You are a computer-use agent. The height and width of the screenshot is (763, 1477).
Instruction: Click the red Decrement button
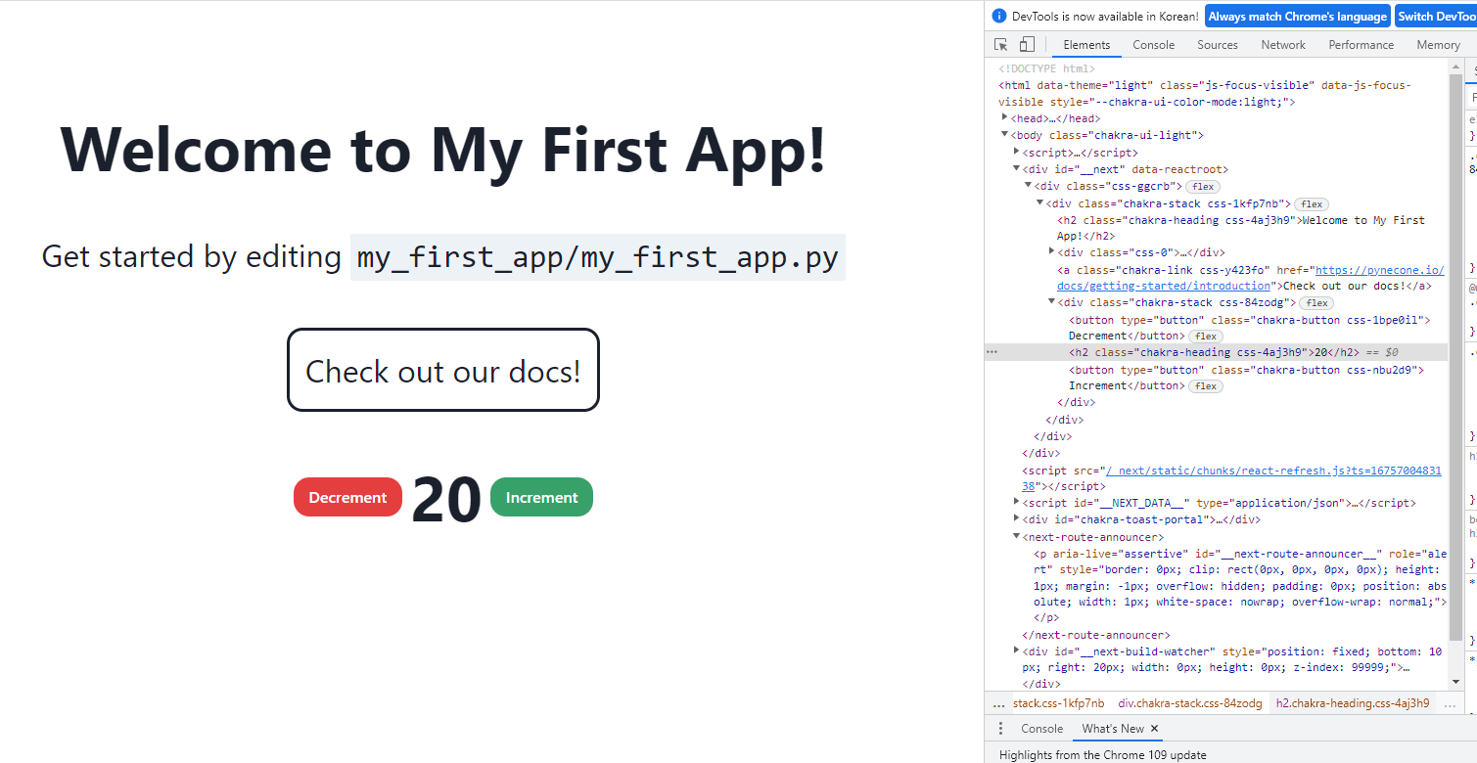click(347, 497)
